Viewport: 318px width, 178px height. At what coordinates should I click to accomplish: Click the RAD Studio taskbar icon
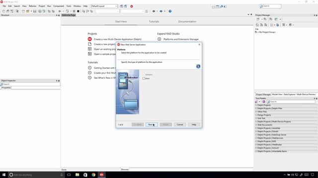click(x=101, y=175)
